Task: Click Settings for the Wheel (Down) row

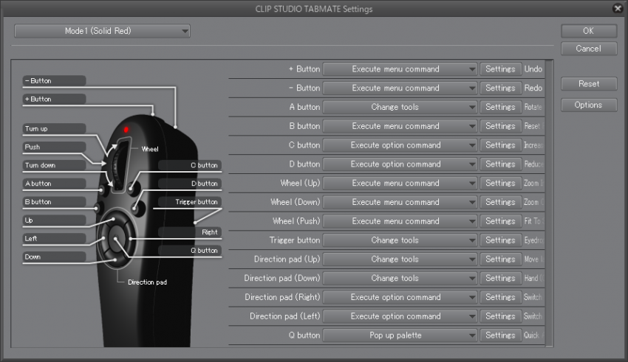Action: point(501,202)
